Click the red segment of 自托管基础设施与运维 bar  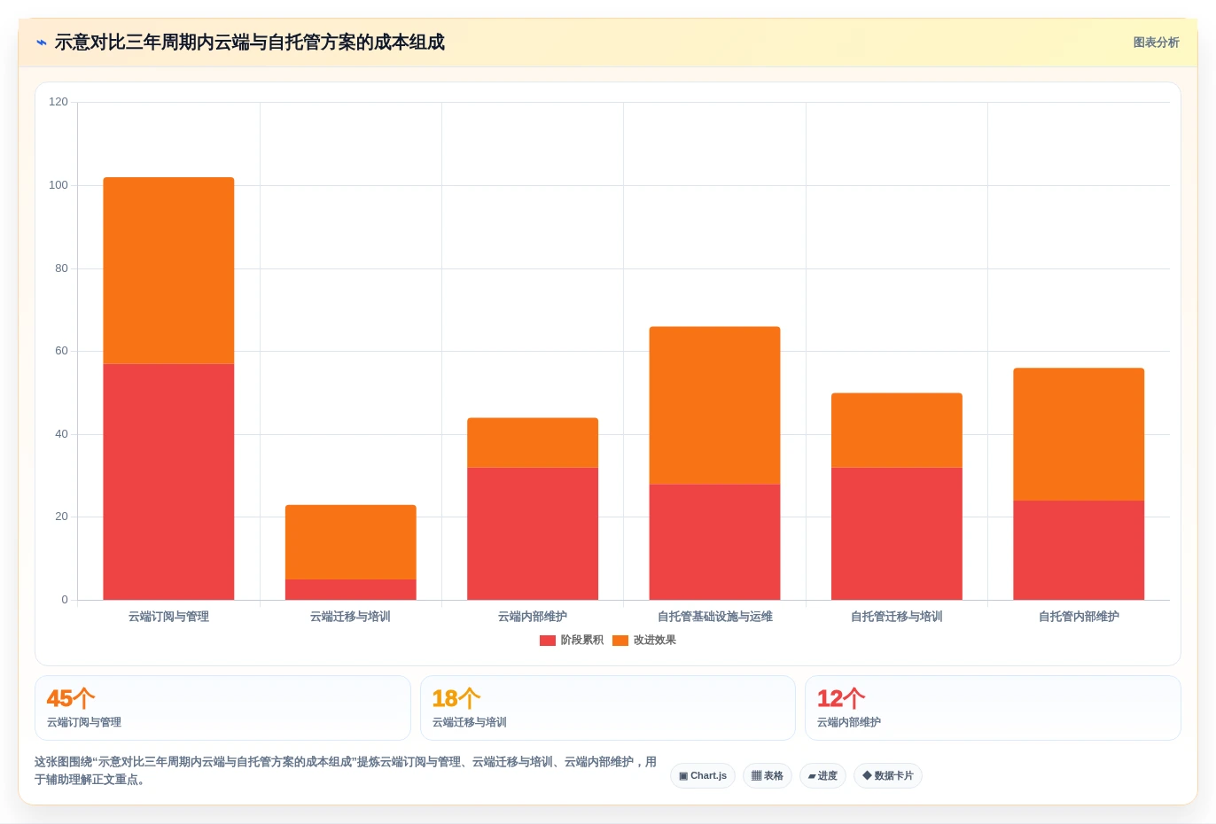(714, 542)
